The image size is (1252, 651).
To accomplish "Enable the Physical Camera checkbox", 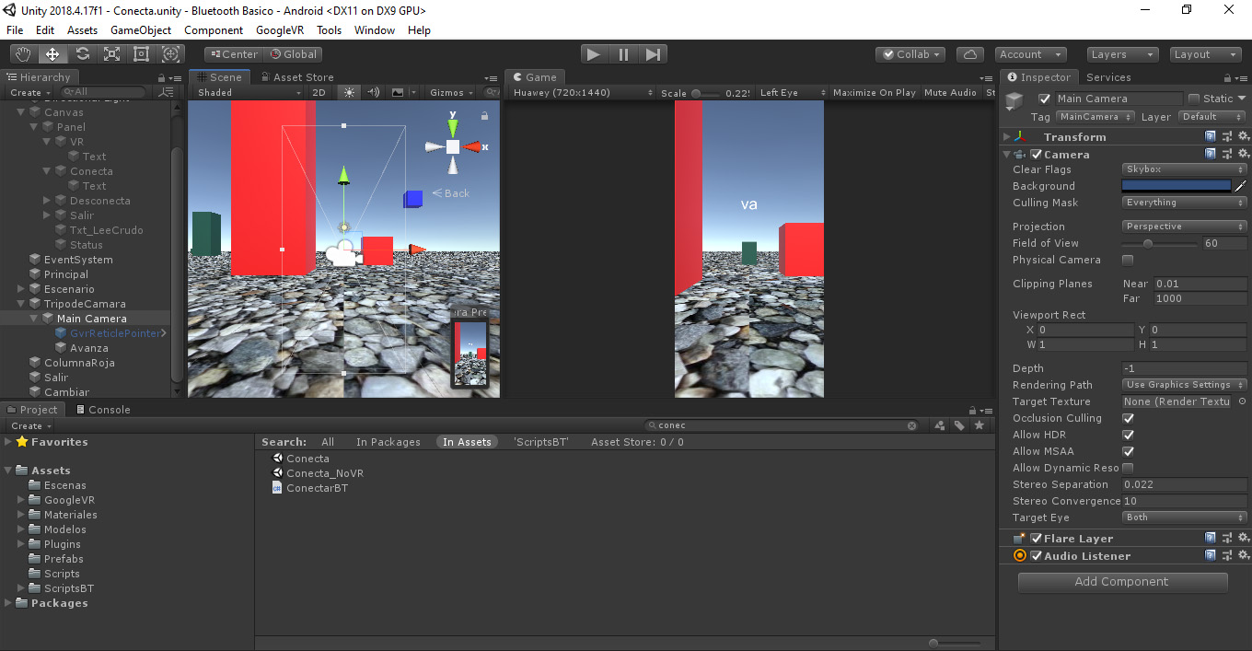I will 1128,261.
